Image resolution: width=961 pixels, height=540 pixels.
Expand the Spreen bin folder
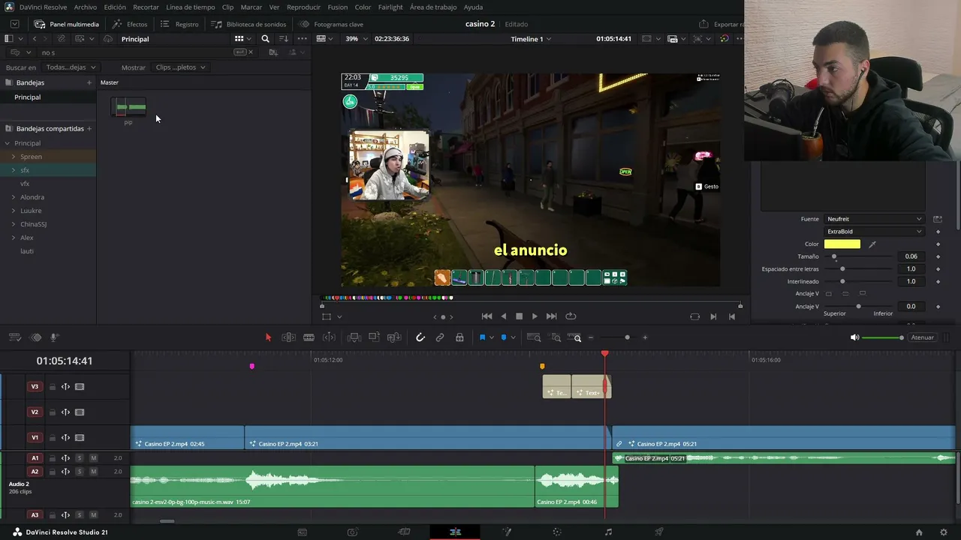coord(14,157)
